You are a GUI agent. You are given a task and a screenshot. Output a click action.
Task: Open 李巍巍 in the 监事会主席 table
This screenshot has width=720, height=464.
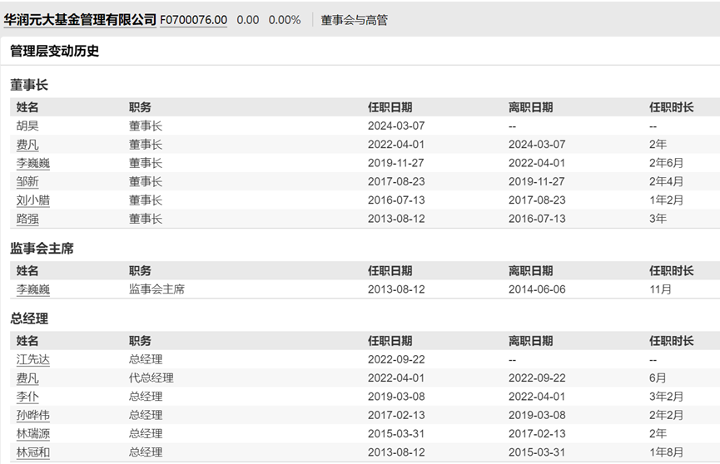click(33, 289)
